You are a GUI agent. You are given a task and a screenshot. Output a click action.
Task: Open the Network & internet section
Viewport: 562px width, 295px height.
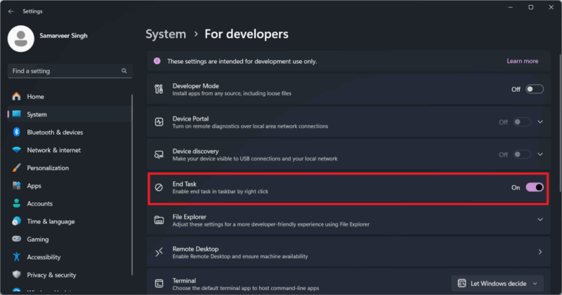click(x=53, y=150)
